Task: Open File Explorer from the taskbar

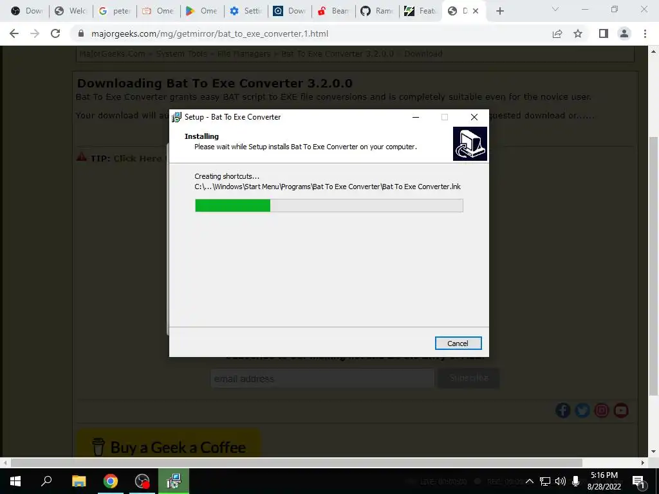Action: click(x=79, y=481)
